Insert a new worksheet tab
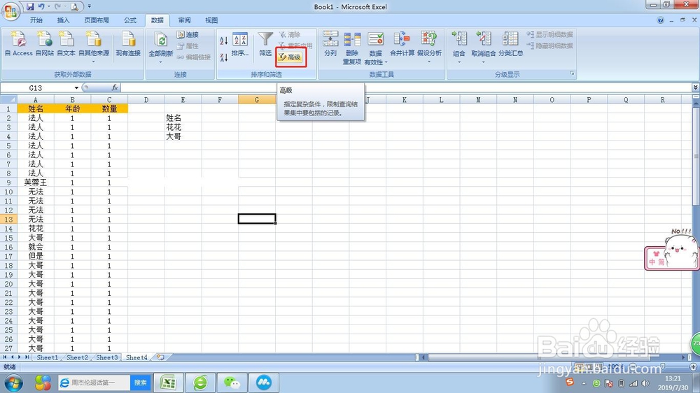The width and height of the screenshot is (700, 393). 160,357
